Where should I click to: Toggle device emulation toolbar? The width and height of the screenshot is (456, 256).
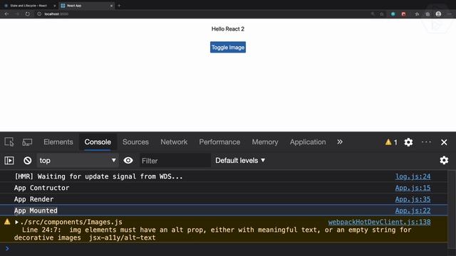pyautogui.click(x=27, y=142)
